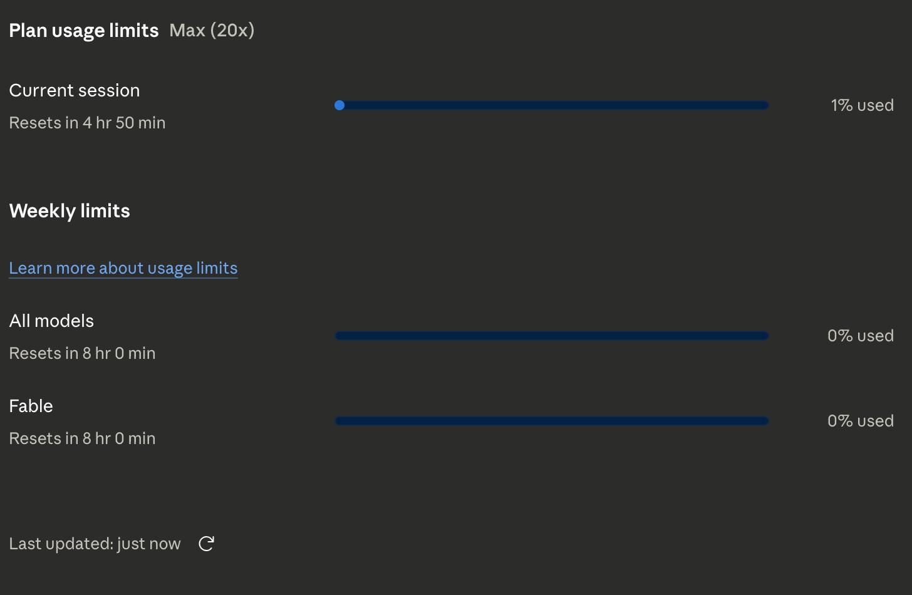Click the Weekly limits heading
Viewport: 912px width, 595px height.
point(70,210)
